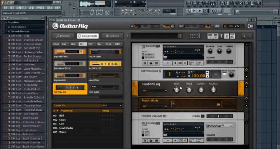
Task: Show tuner via tuning fork toolbar icon
Action: tap(221, 36)
